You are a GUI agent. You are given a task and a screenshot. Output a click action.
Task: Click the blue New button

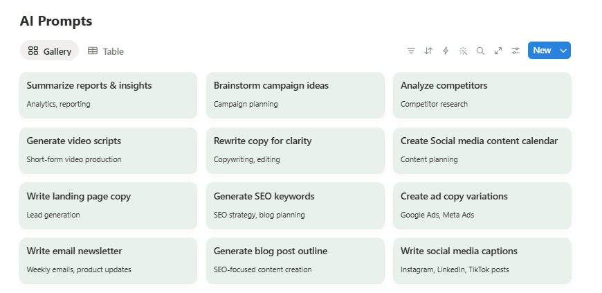[542, 51]
